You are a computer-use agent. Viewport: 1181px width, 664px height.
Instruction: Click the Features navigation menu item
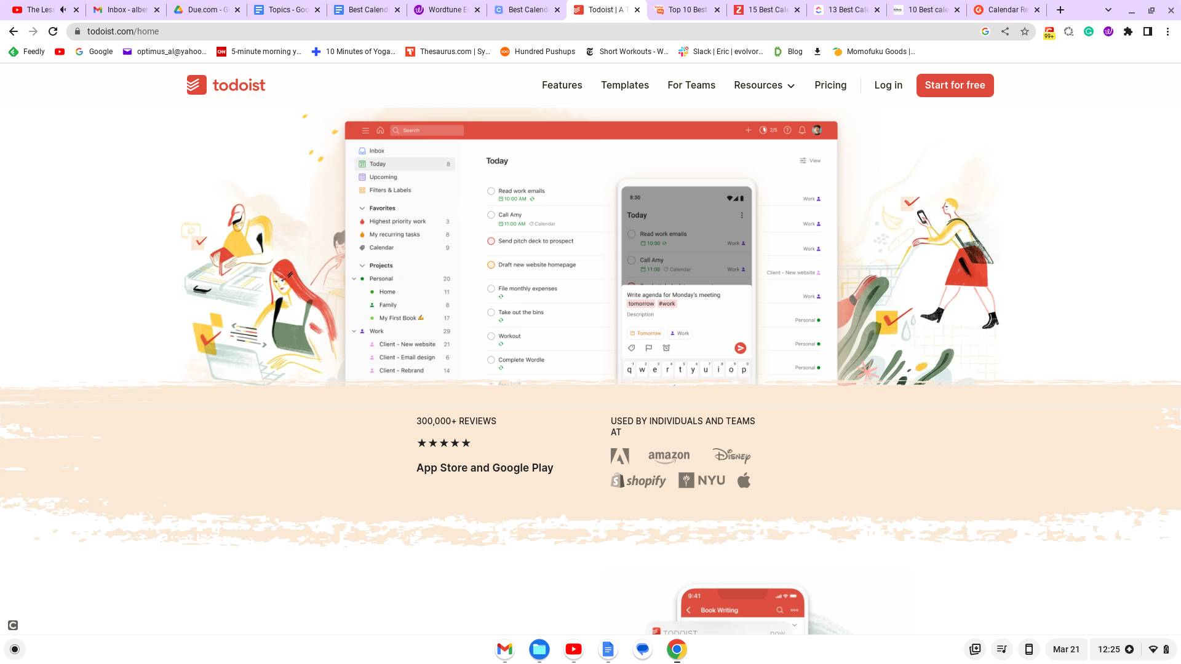click(x=562, y=84)
